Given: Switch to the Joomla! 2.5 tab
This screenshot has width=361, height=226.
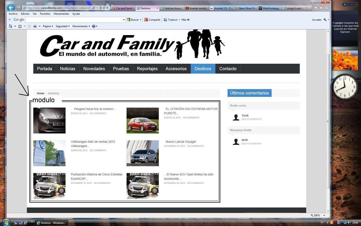Looking at the screenshot, I should coord(221,8).
